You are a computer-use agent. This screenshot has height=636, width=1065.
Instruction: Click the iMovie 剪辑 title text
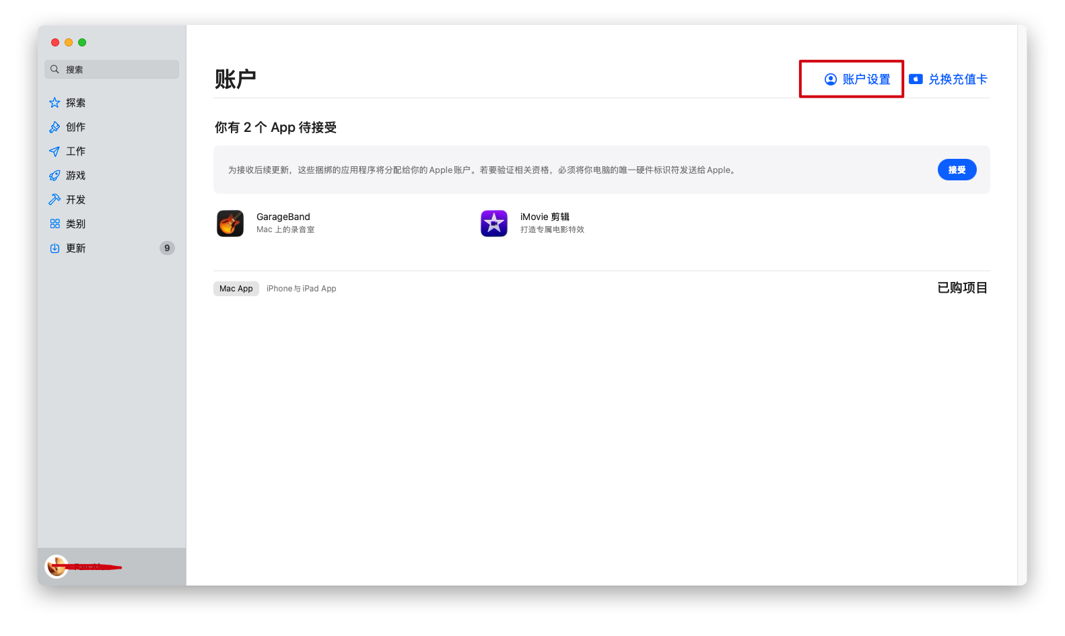(545, 217)
